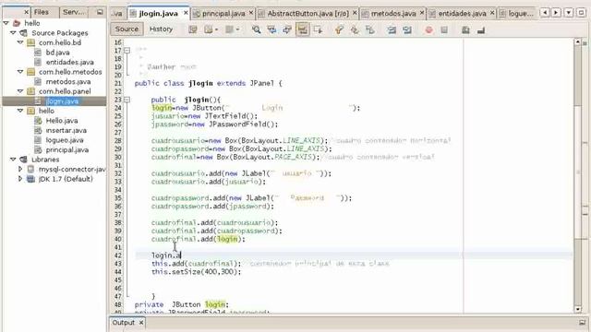Collapse the Libraries node
The image size is (591, 332).
(13, 160)
